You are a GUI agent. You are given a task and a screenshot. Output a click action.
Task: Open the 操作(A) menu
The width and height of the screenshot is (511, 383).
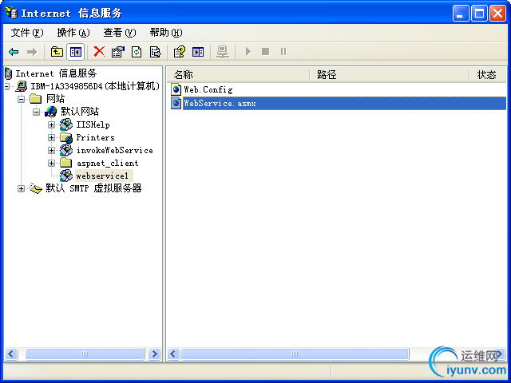click(x=73, y=33)
